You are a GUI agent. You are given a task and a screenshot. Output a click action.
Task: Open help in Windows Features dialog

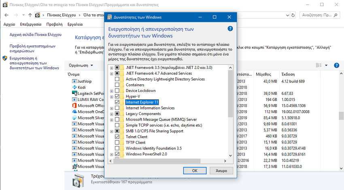coord(230,28)
